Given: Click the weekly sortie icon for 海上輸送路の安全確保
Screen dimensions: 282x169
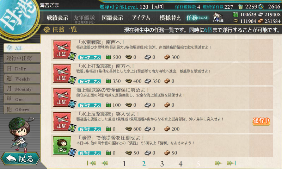Looking at the screenshot, I should (x=62, y=98).
